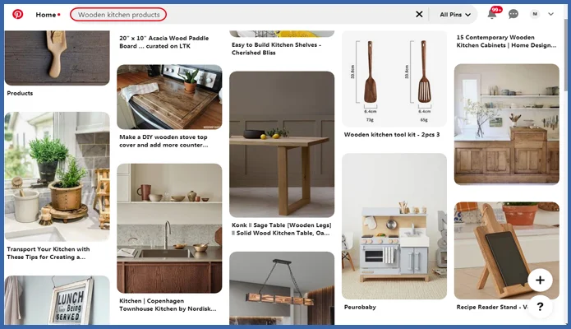Click the plus create button
571x329 pixels.
click(539, 280)
